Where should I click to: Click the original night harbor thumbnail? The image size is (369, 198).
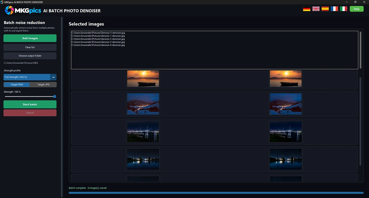143,132
